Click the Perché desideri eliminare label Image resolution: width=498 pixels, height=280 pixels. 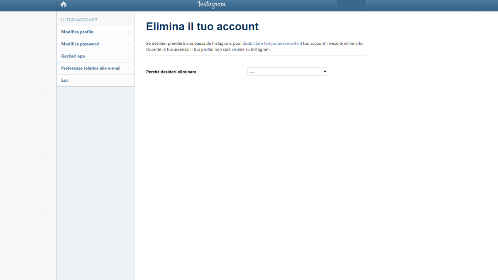171,72
